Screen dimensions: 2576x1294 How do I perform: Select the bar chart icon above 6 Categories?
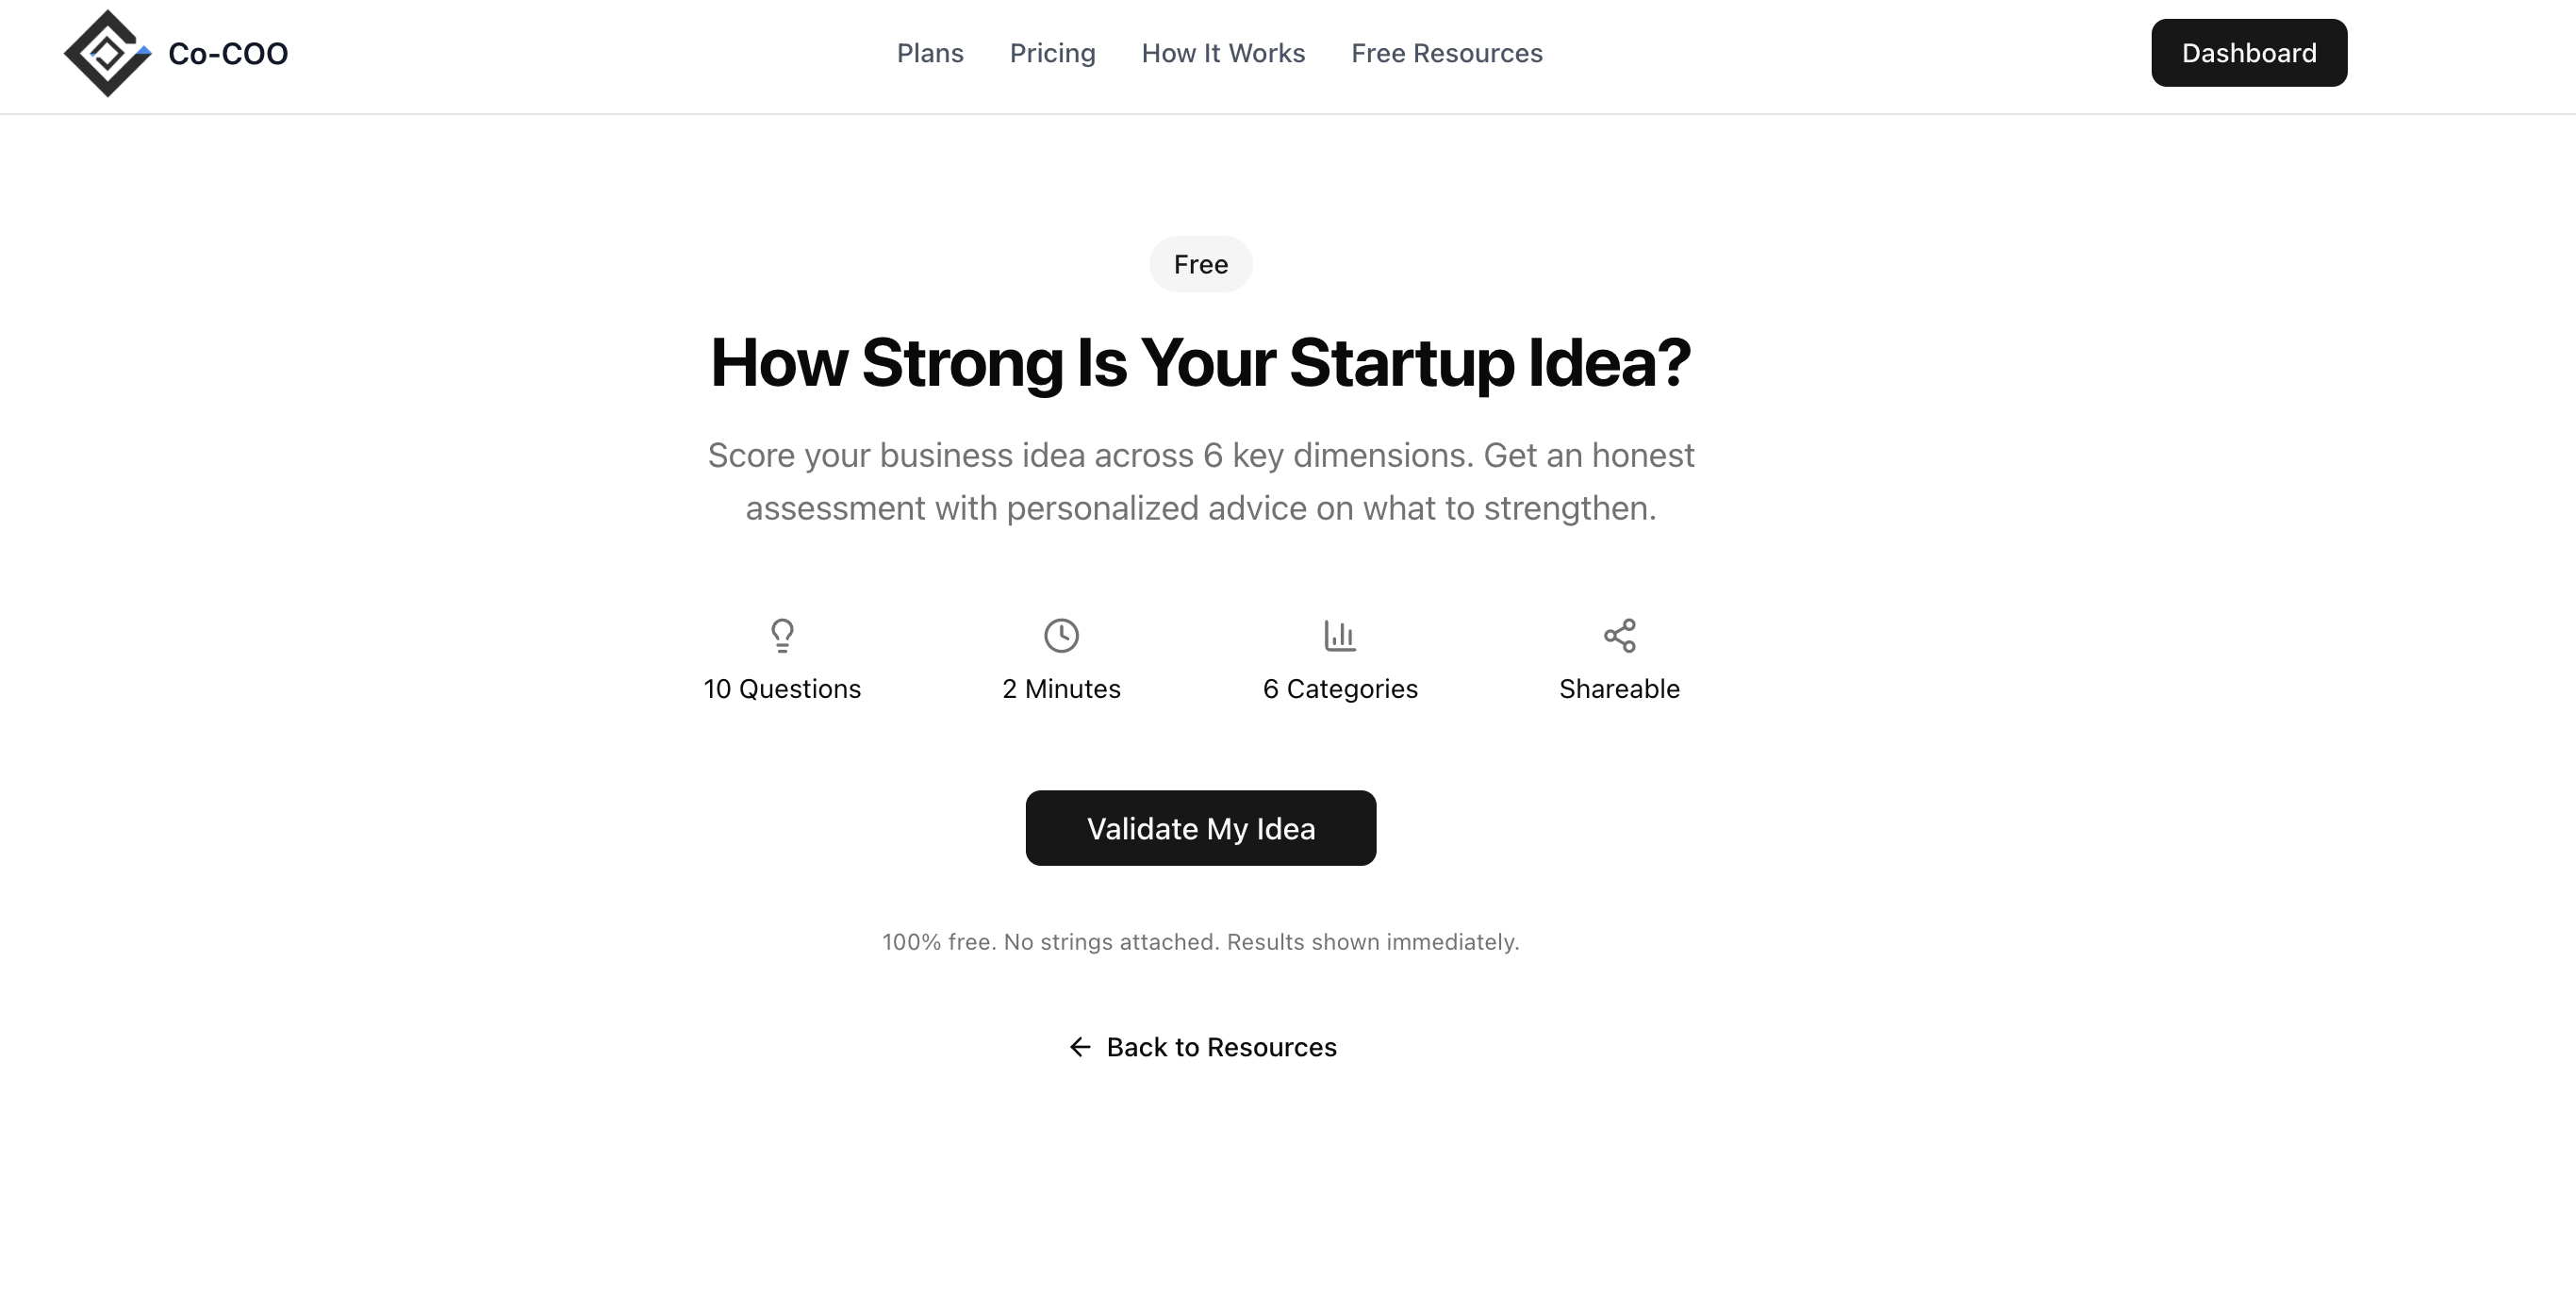1340,636
